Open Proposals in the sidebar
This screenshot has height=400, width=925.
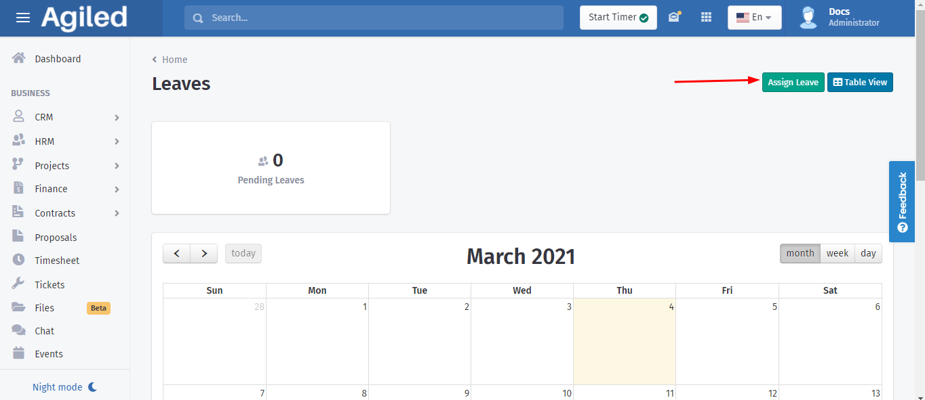point(56,238)
